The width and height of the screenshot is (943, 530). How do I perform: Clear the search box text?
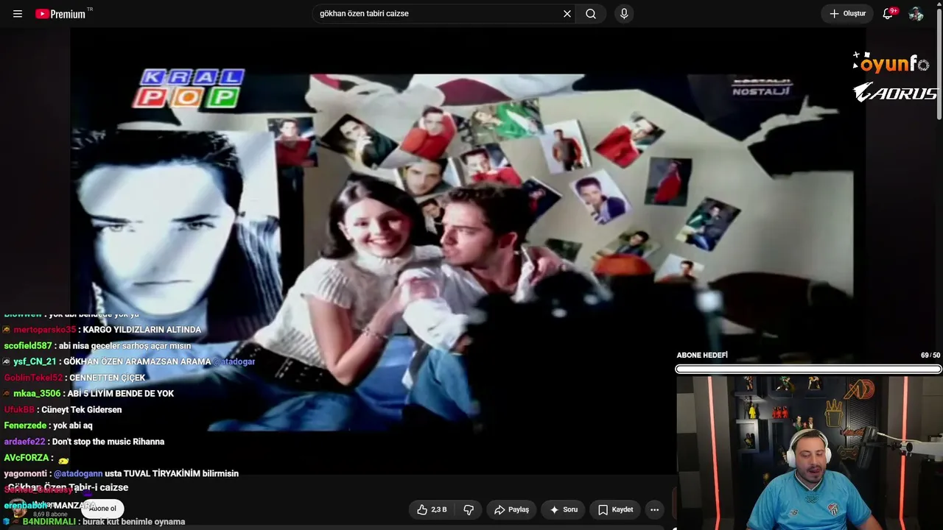[567, 14]
